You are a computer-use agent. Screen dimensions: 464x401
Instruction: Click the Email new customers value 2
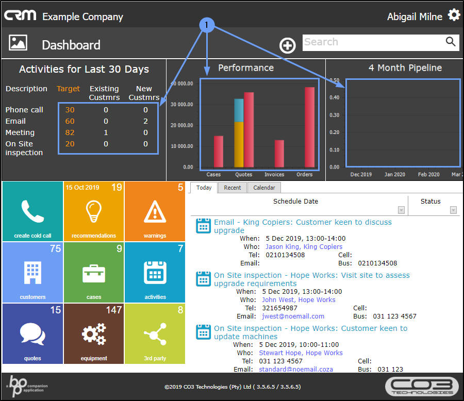(145, 121)
